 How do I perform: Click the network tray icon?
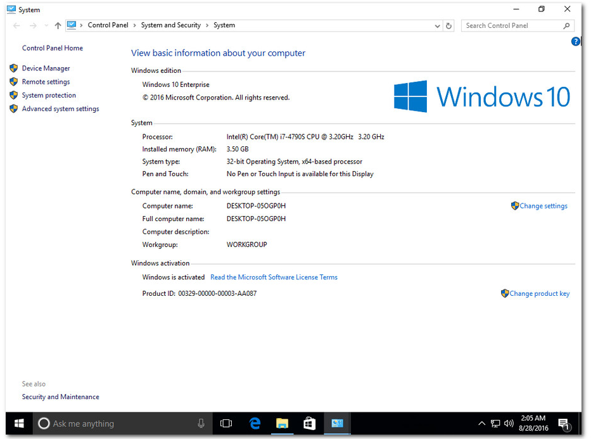(x=495, y=424)
